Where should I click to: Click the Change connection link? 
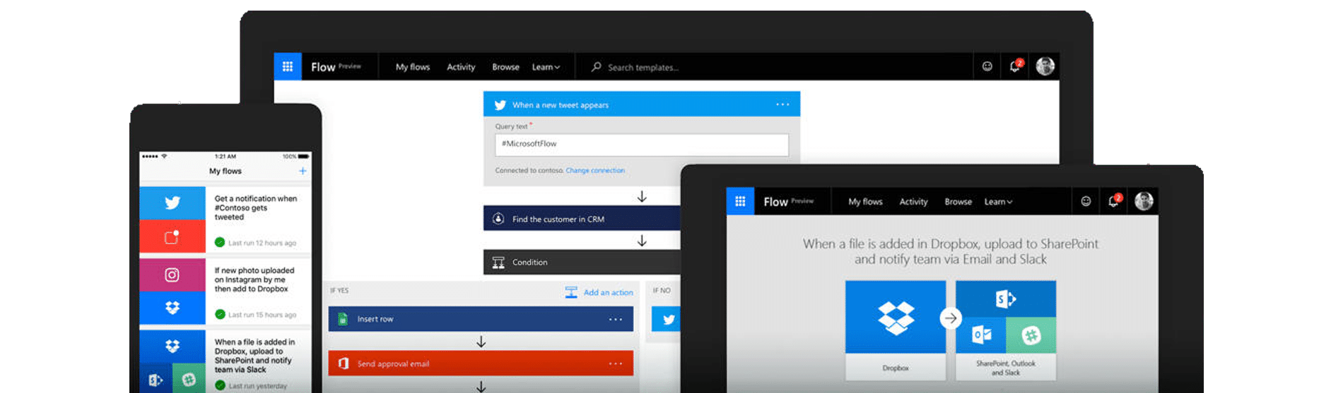point(595,170)
